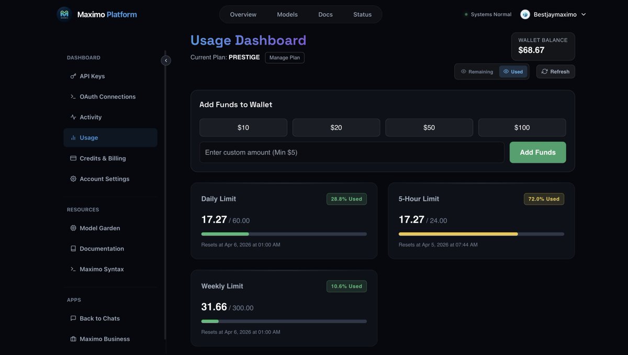Switch to Used usage view
The width and height of the screenshot is (628, 355).
point(513,72)
